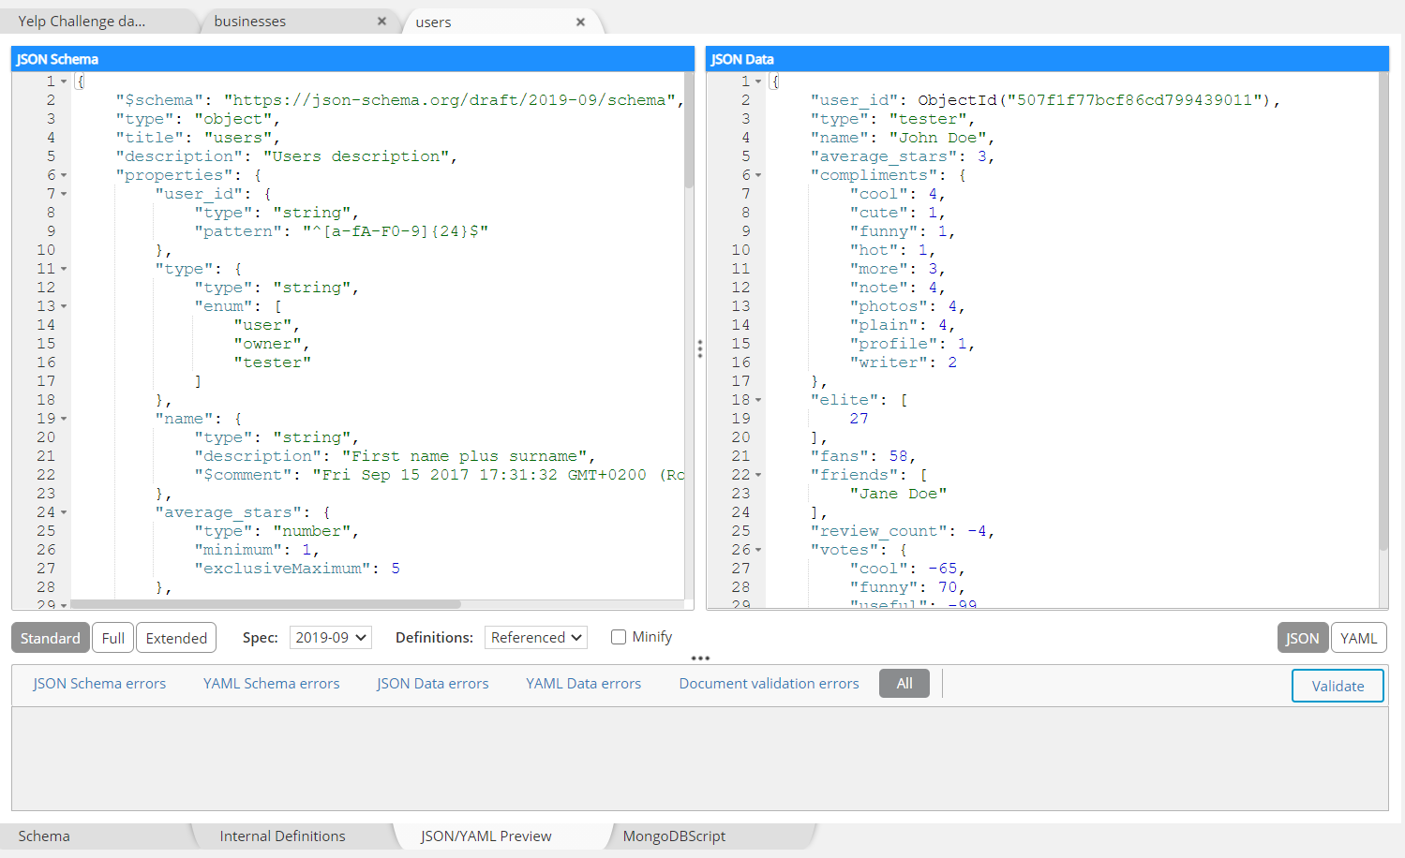The width and height of the screenshot is (1405, 858).
Task: Open the Spec version dropdown
Action: point(331,638)
